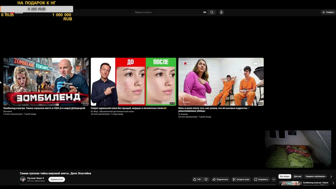Activate voice search microphone
336x189 pixels.
click(x=221, y=12)
